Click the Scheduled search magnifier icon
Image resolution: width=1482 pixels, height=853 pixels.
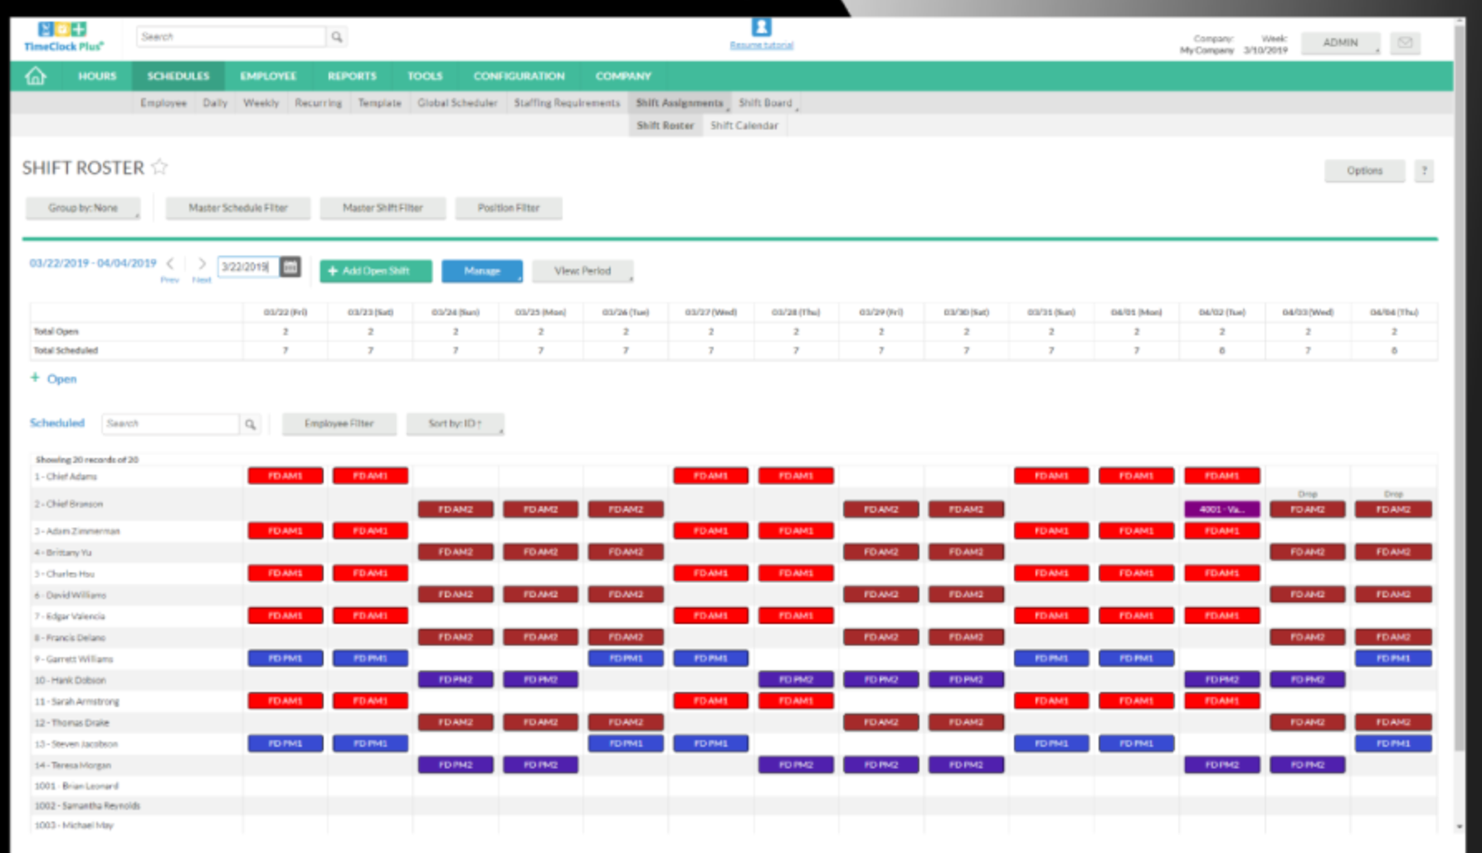click(250, 424)
